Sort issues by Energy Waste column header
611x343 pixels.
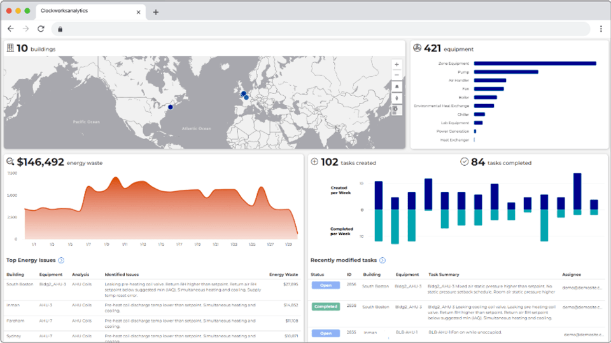click(283, 274)
